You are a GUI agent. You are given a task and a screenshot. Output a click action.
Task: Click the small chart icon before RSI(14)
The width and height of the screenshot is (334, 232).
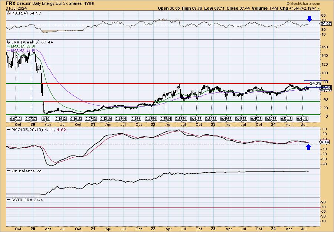click(8, 13)
